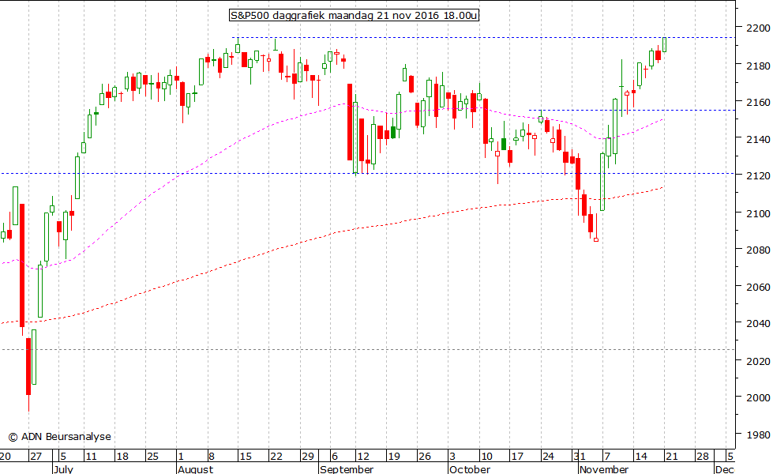Image resolution: width=773 pixels, height=474 pixels.
Task: Click the date label 29 in August
Action: tap(308, 457)
